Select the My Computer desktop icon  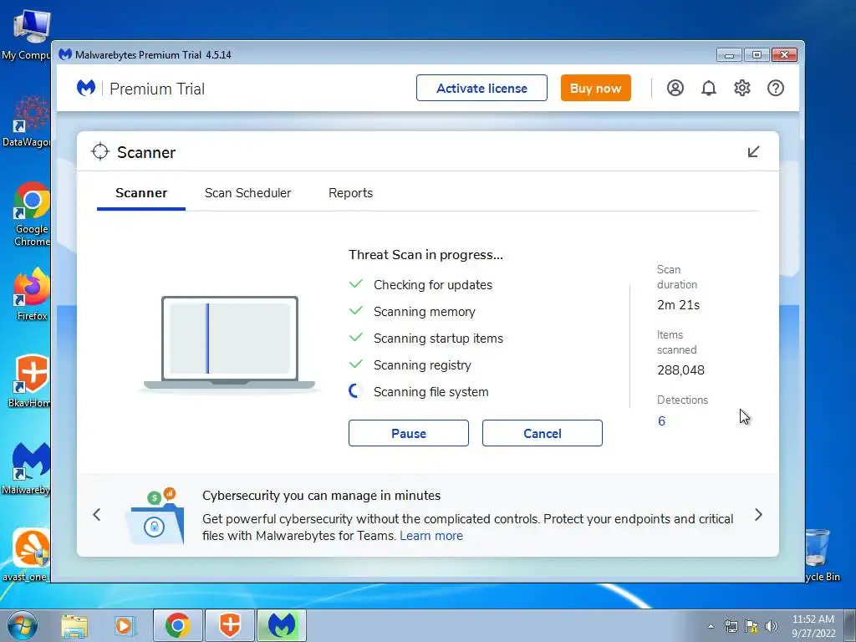28,35
